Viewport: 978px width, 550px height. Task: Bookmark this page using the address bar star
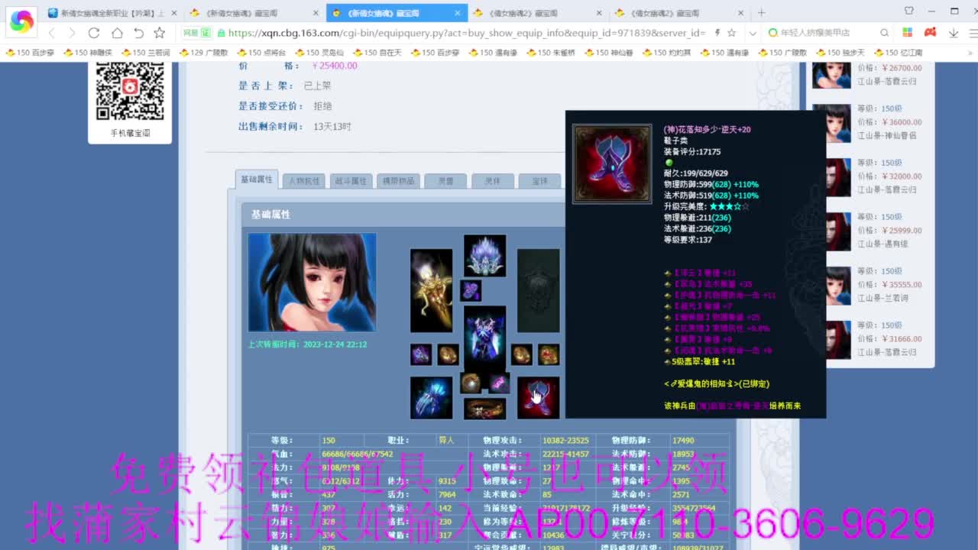(730, 34)
